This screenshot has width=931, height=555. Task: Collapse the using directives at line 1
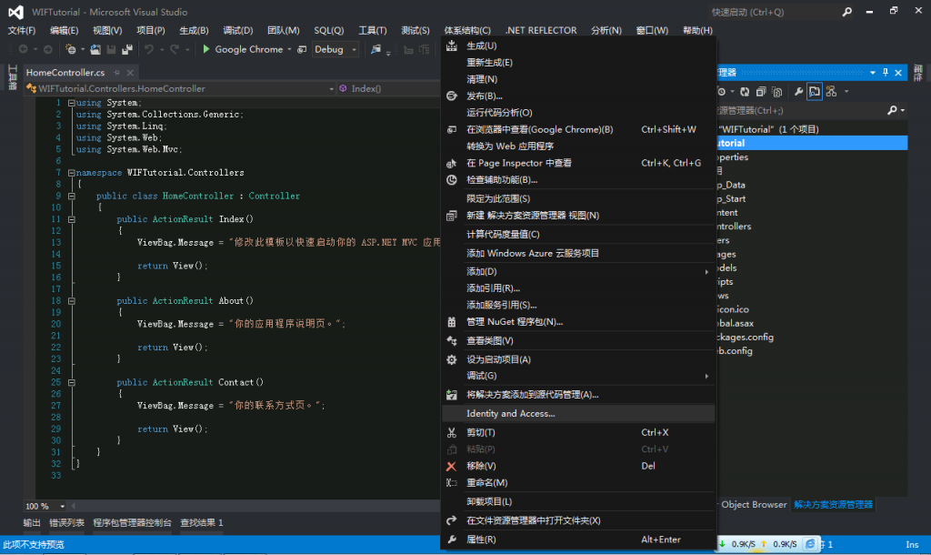click(71, 103)
